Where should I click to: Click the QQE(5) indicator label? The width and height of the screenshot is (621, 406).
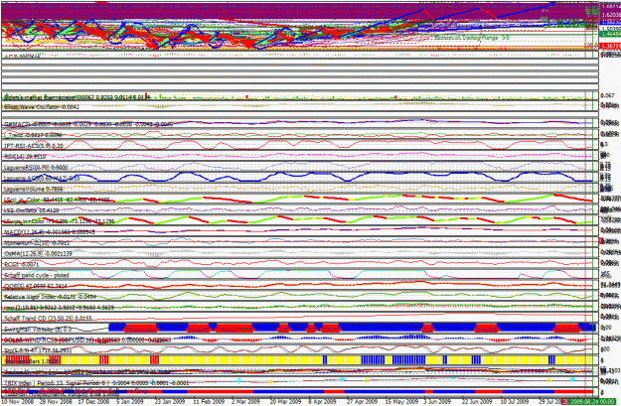pos(36,286)
